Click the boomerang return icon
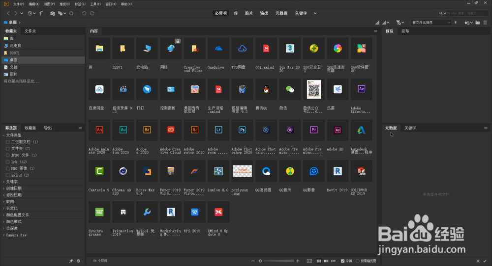The width and height of the screenshot is (492, 266). click(41, 13)
